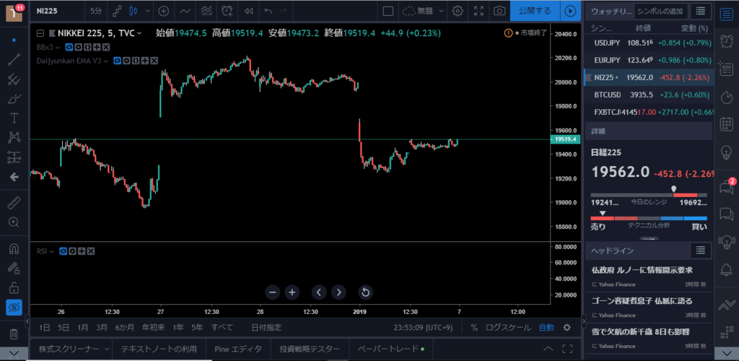The width and height of the screenshot is (739, 361).
Task: Open the pattern drawing tools
Action: [14, 137]
